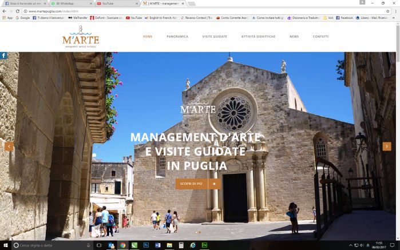Show the previous slide with the left arrow
Screen dimensions: 400x250
9,146
